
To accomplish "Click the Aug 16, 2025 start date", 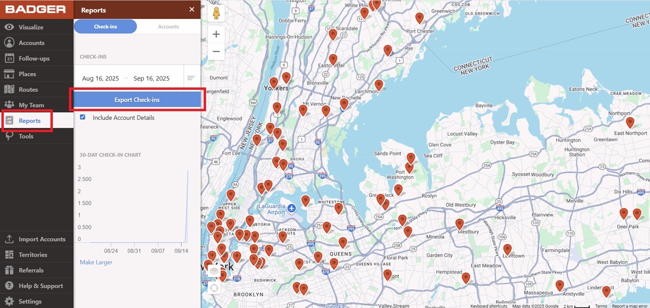I will coord(100,78).
